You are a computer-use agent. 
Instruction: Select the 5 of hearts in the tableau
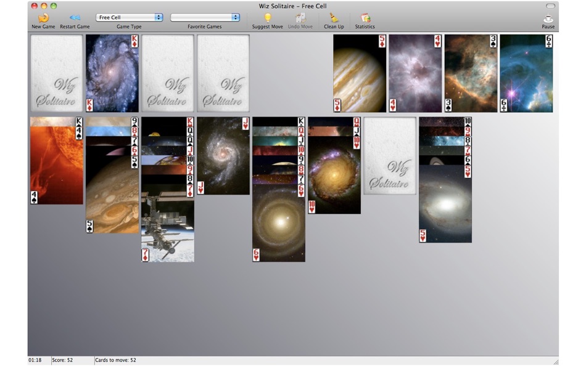445,205
